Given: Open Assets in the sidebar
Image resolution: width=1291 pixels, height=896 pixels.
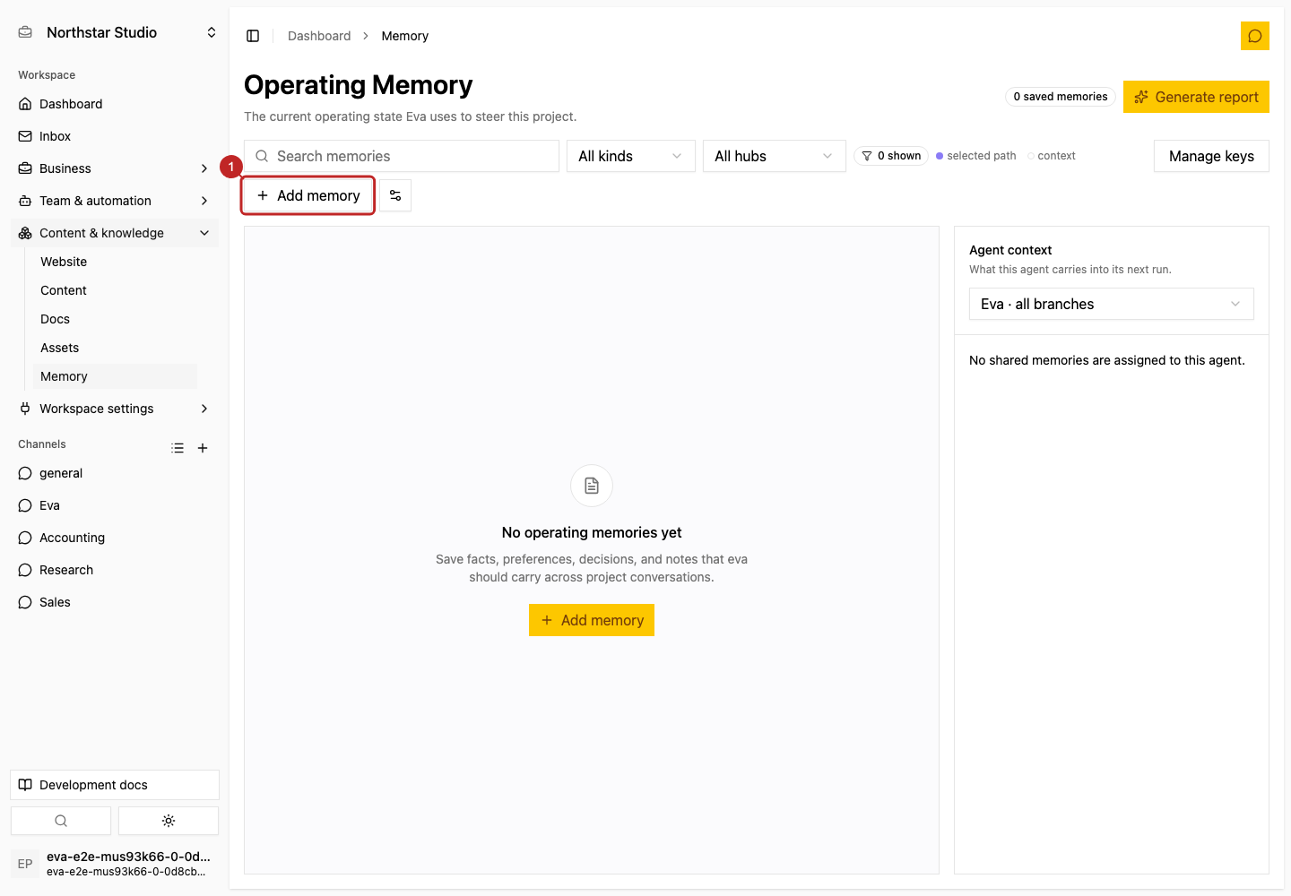Looking at the screenshot, I should point(115,348).
